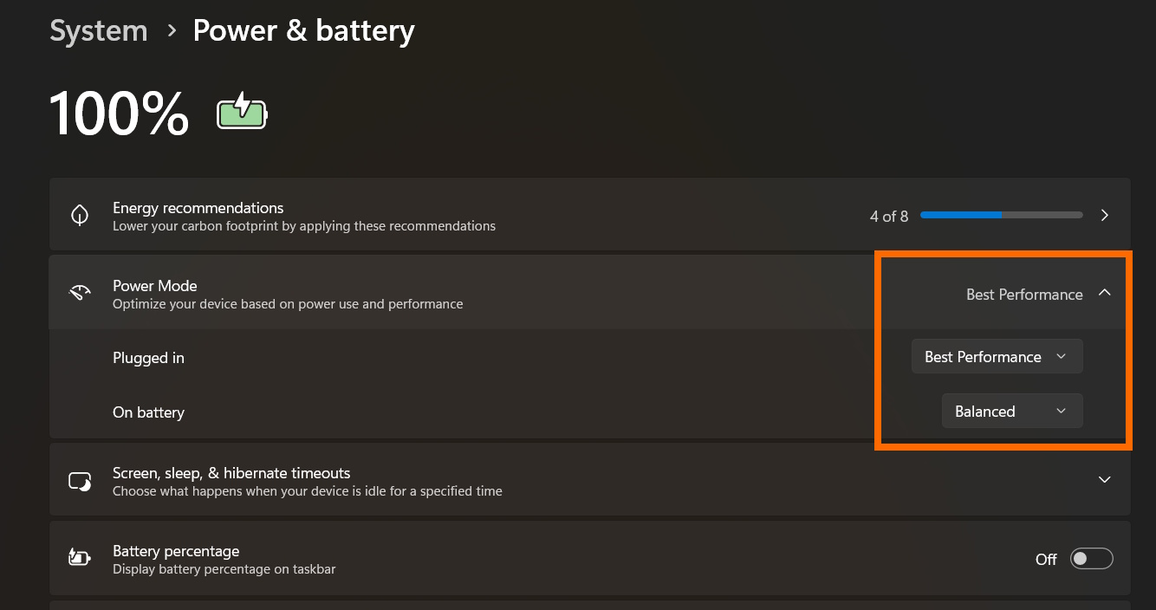Image resolution: width=1156 pixels, height=610 pixels.
Task: Click the Battery percentage row label
Action: pos(176,551)
